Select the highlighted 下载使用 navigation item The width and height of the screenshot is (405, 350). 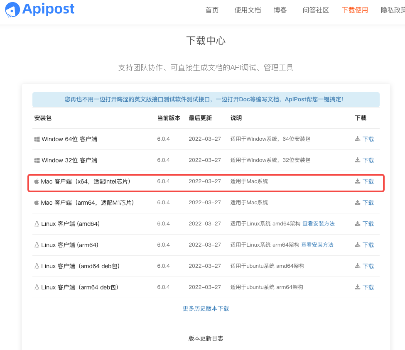(355, 10)
